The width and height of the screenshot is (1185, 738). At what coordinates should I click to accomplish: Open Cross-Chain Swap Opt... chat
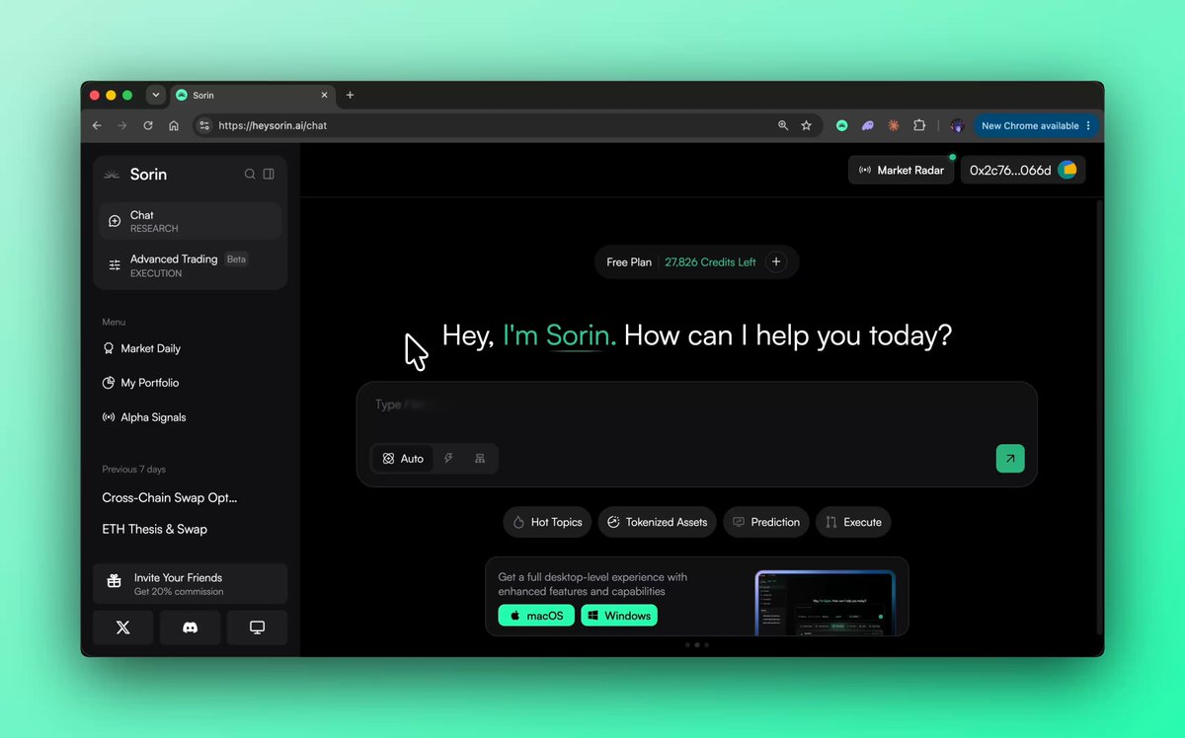click(x=170, y=498)
